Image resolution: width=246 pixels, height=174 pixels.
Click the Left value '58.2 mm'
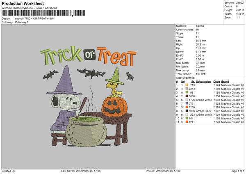tap(201, 41)
